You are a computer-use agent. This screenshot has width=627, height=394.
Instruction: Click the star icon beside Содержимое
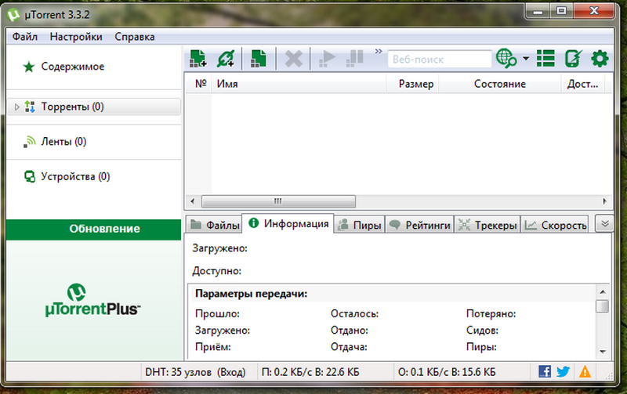point(29,67)
